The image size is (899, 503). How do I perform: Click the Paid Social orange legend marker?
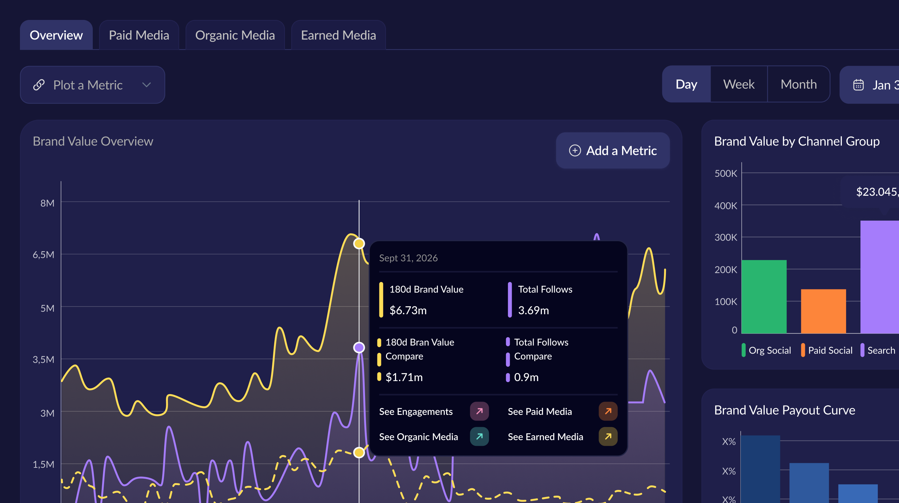coord(803,350)
